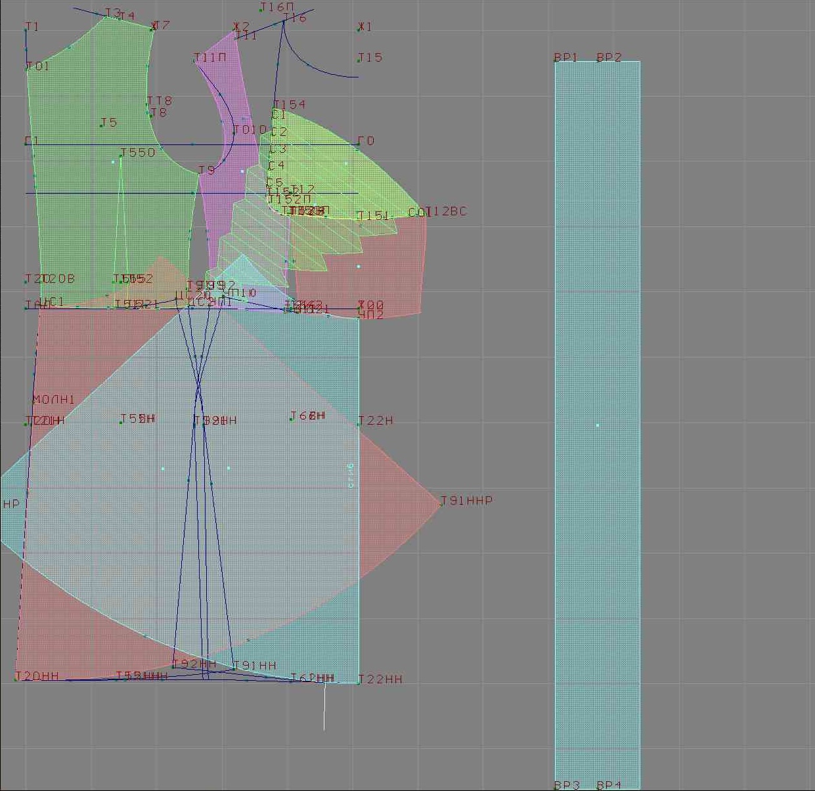This screenshot has height=791, width=815.
Task: Click point T20НН at the bottom-left hem
Action: [16, 679]
